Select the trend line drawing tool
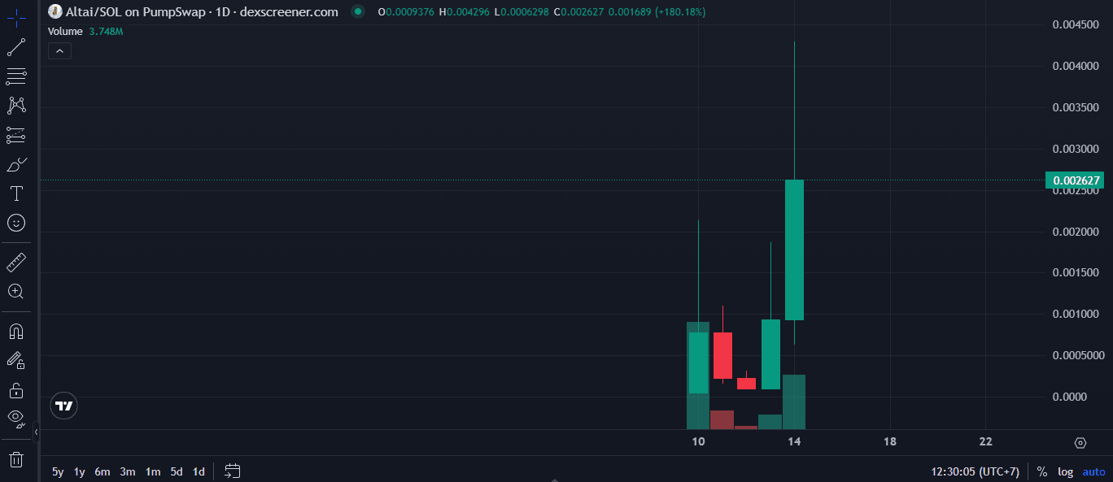 pyautogui.click(x=16, y=47)
